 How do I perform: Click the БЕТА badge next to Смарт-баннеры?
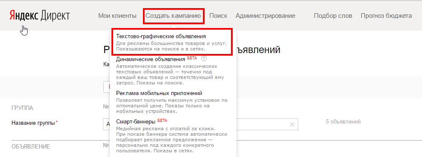162,120
